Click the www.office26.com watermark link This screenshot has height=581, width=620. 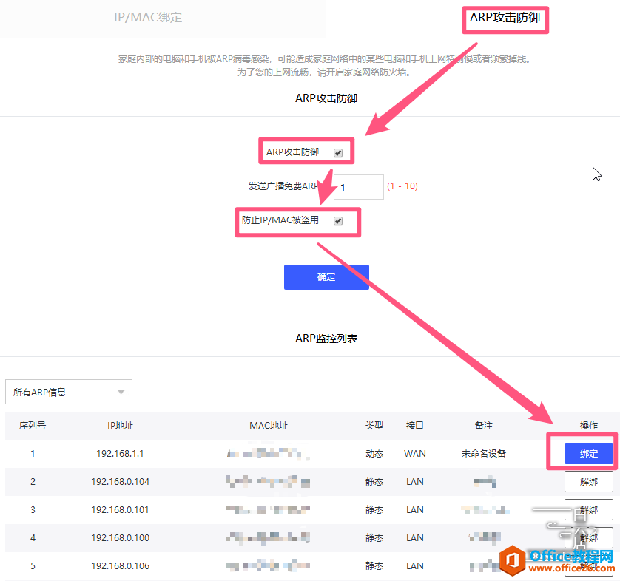pyautogui.click(x=570, y=569)
